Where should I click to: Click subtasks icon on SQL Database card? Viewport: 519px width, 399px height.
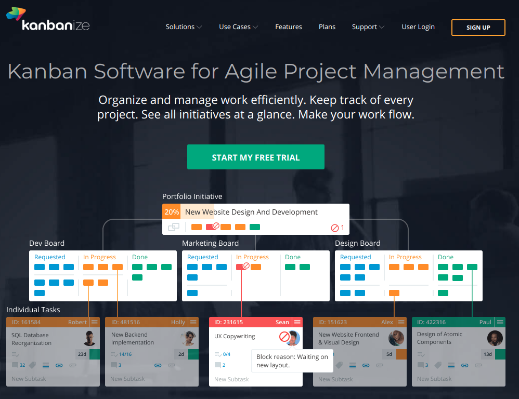click(x=15, y=354)
